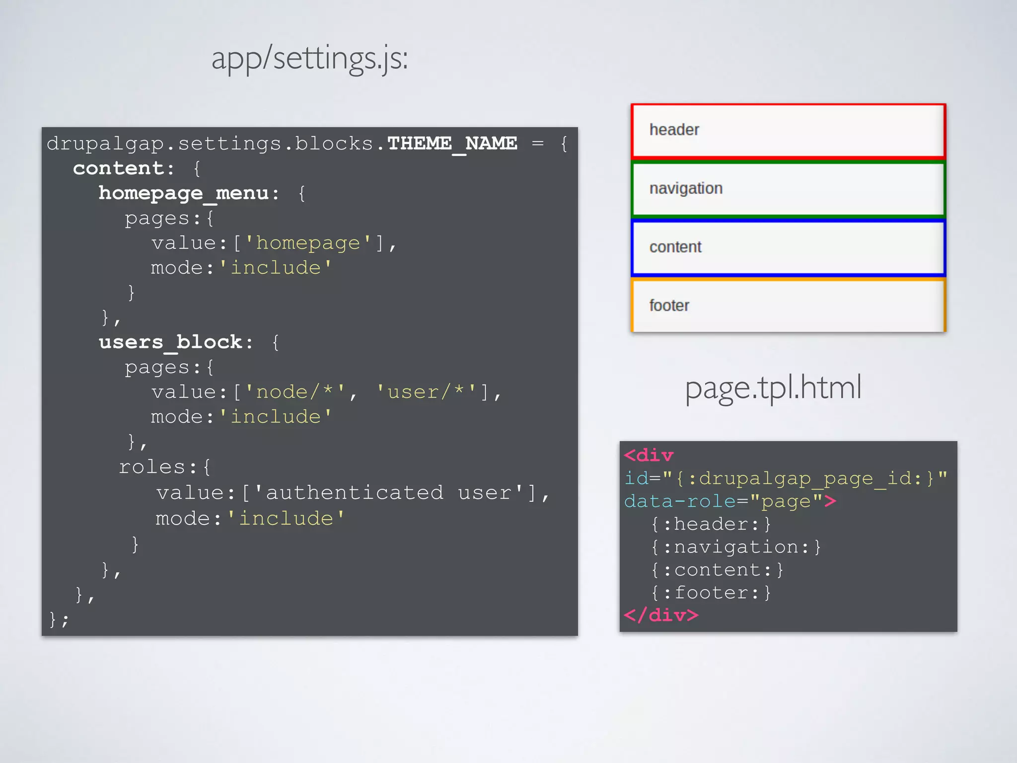Screen dimensions: 1017x763
Task: Click the app/settings.js: title
Action: pos(309,59)
